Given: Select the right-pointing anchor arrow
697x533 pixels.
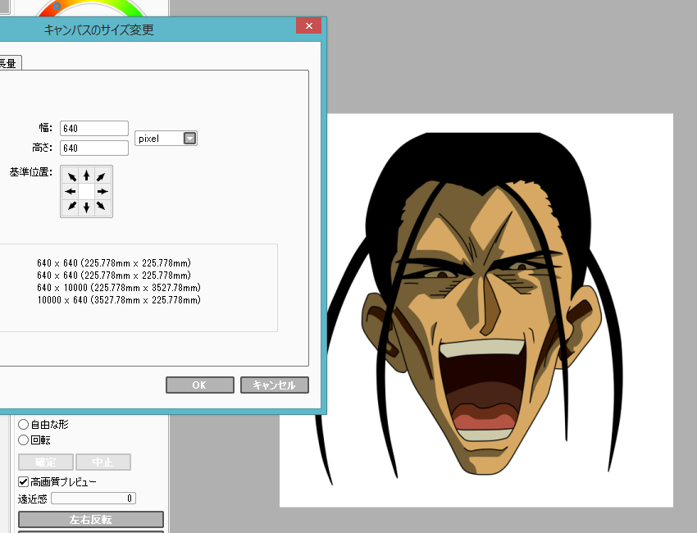Looking at the screenshot, I should point(102,192).
